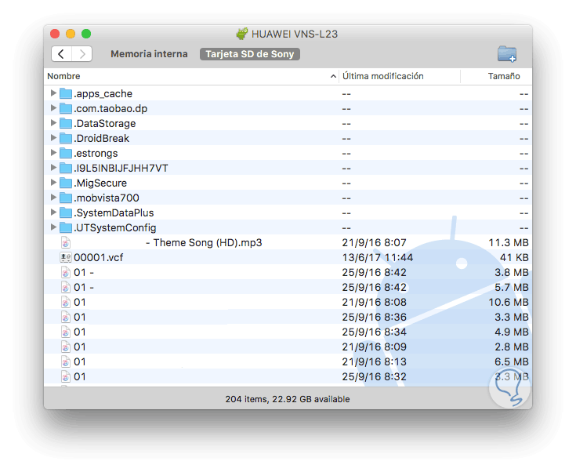Click the Theme Song (HD).mp3 file icon
The width and height of the screenshot is (576, 472).
[x=66, y=242]
